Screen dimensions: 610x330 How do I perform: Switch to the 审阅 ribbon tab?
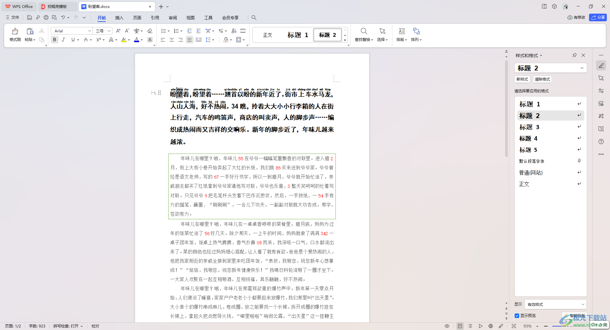click(173, 18)
